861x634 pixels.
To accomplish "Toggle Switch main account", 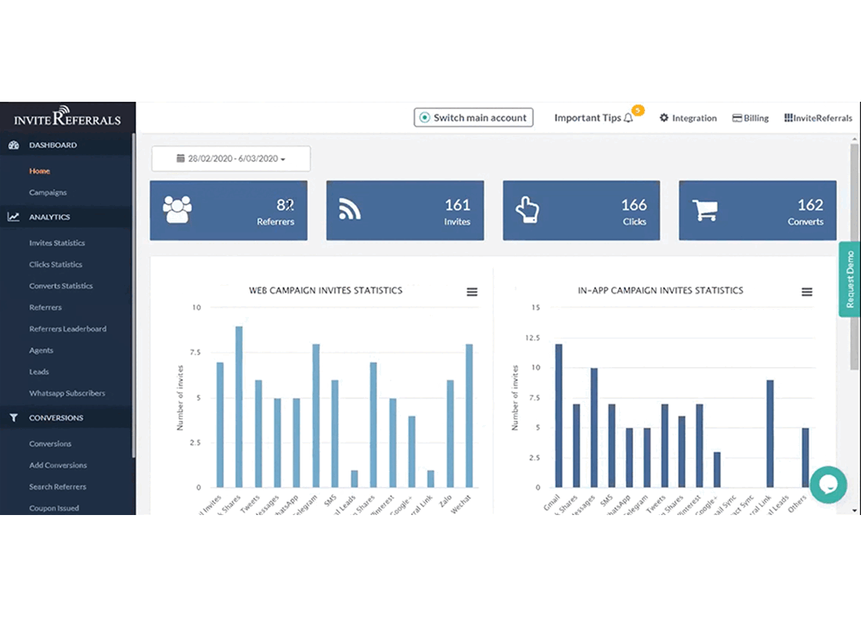I will coord(474,117).
